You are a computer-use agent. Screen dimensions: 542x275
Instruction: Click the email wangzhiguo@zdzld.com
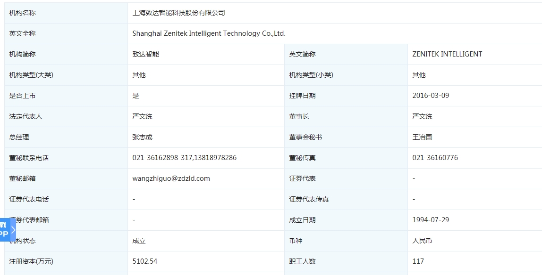click(171, 178)
